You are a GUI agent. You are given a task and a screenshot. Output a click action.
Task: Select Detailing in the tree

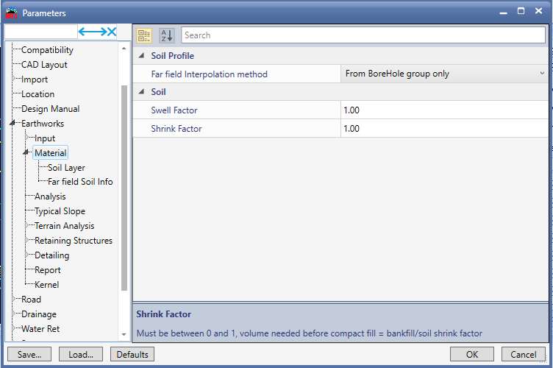click(x=51, y=255)
